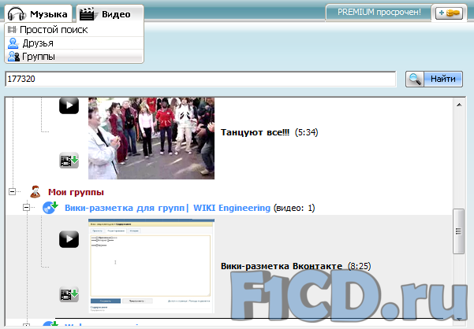Download the Вики-разметка Вконтакте video
Image resolution: width=474 pixels, height=329 pixels.
coord(69,294)
